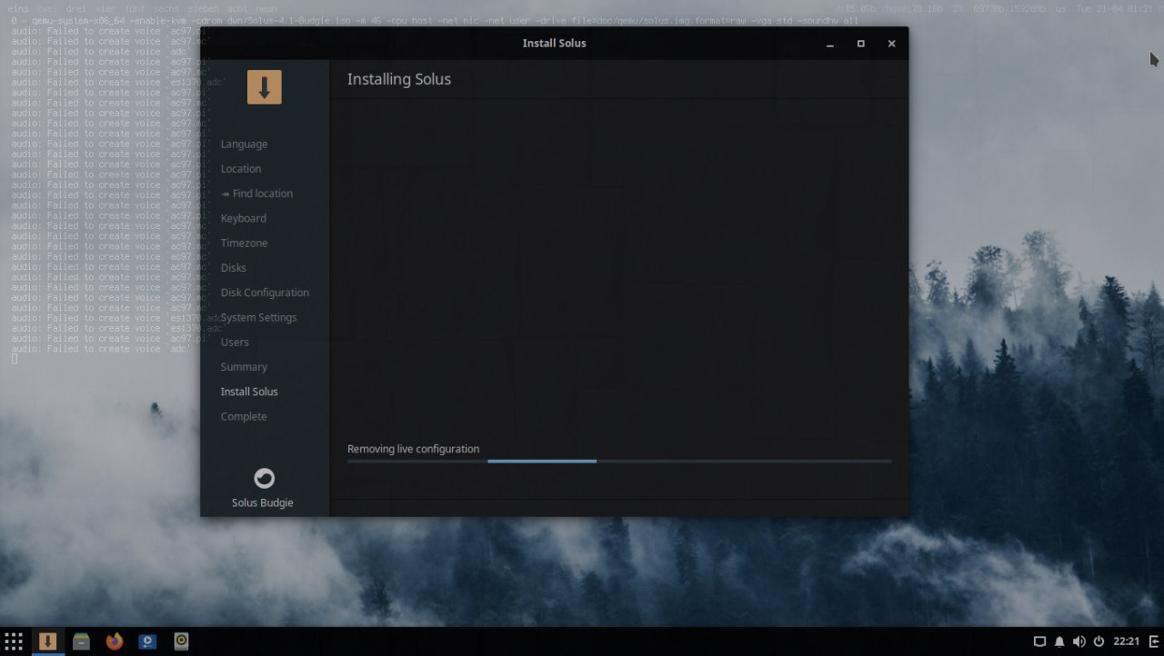The width and height of the screenshot is (1164, 656).
Task: Click the show-desktop tray icon
Action: coord(1040,641)
